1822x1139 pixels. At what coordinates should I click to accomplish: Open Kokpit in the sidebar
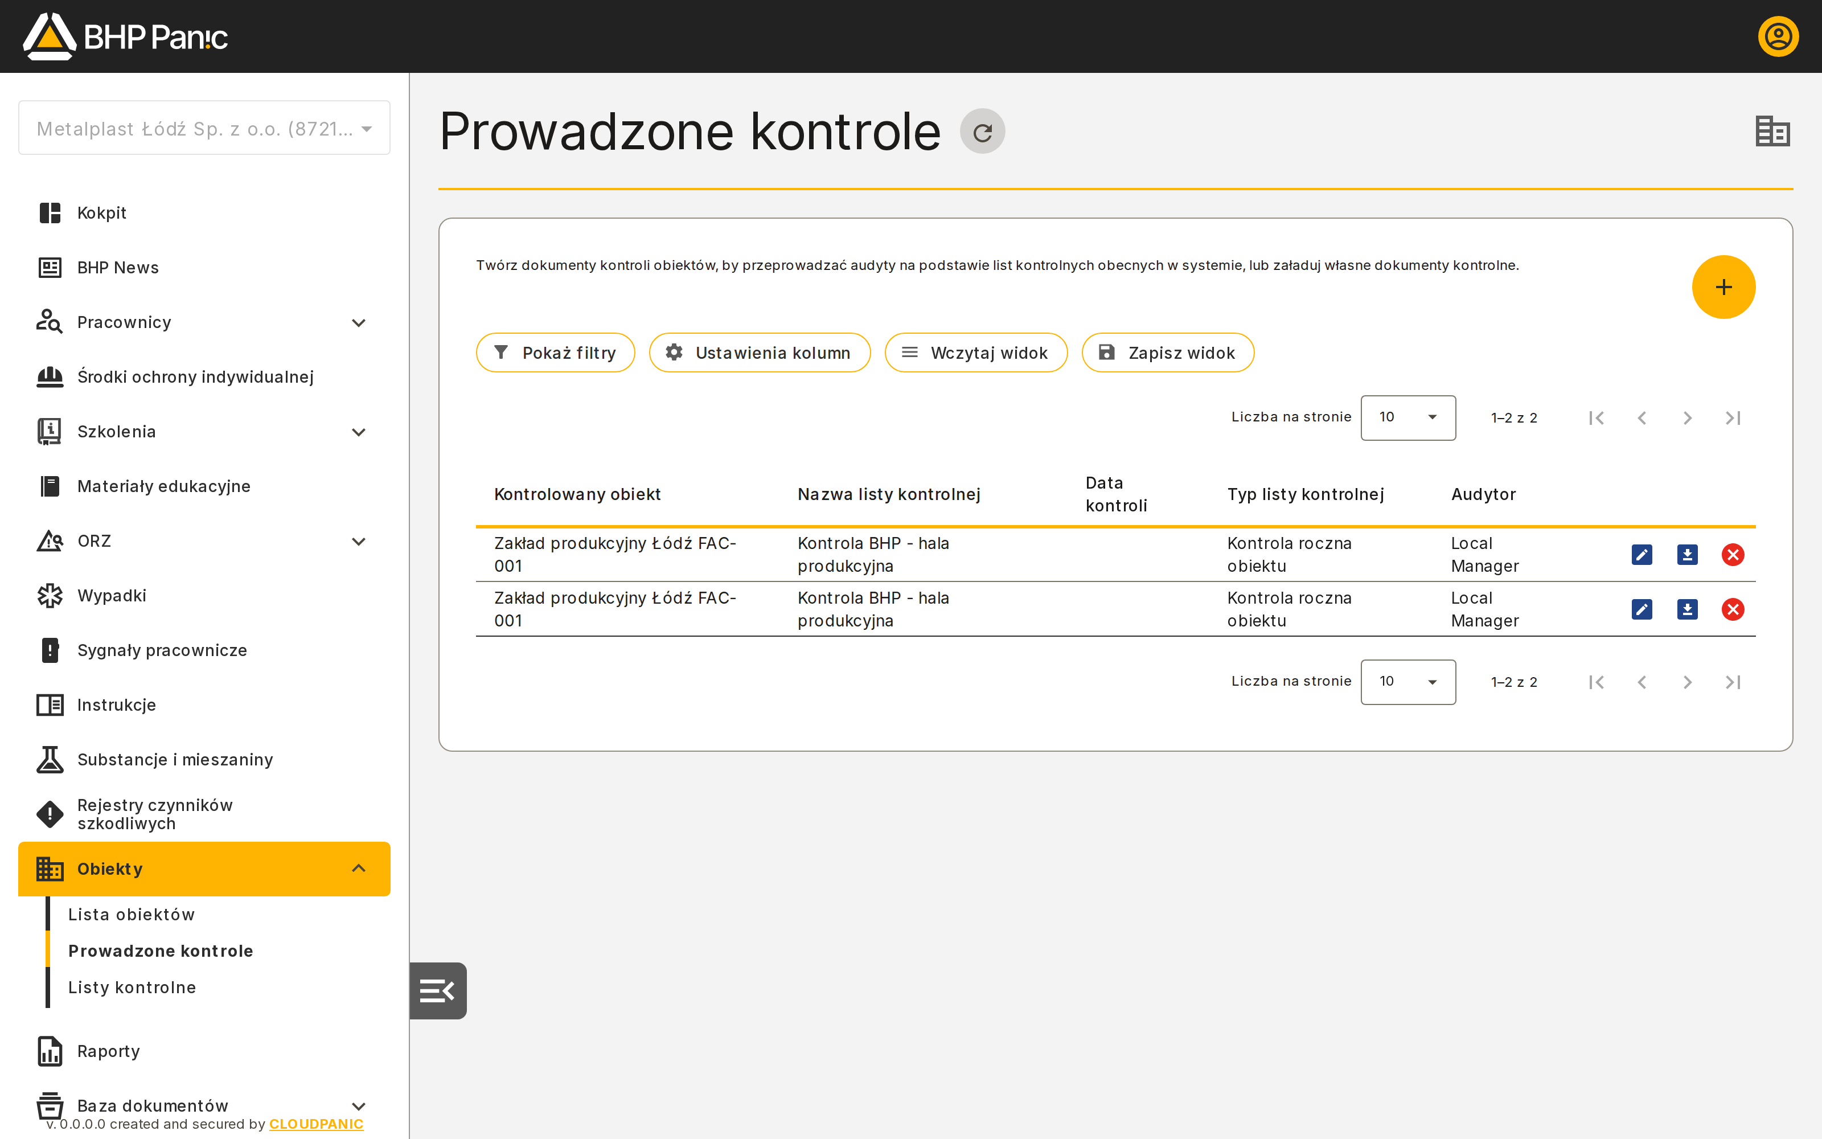[204, 213]
